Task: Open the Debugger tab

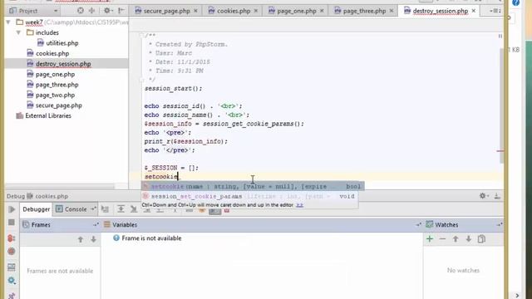Action: point(37,209)
